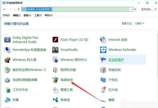Click the Internet 选项 globe icon
This screenshot has width=158, height=108.
[x=103, y=40]
